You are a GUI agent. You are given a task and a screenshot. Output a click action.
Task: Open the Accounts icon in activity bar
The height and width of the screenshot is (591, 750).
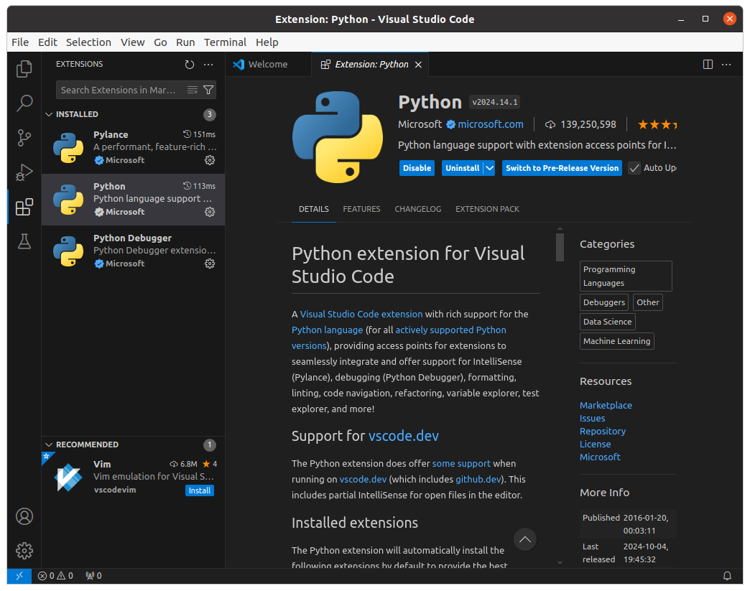coord(24,516)
